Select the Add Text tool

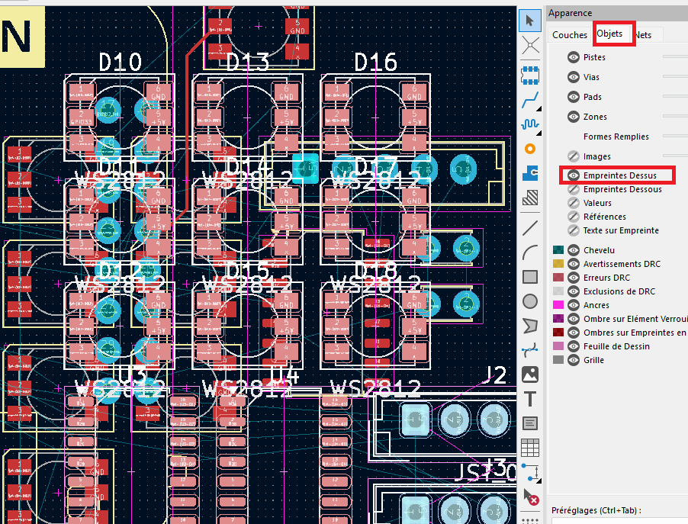(530, 400)
